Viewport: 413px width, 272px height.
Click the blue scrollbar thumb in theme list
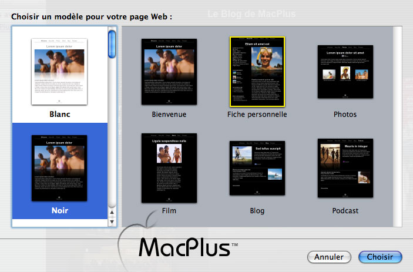coord(112,44)
